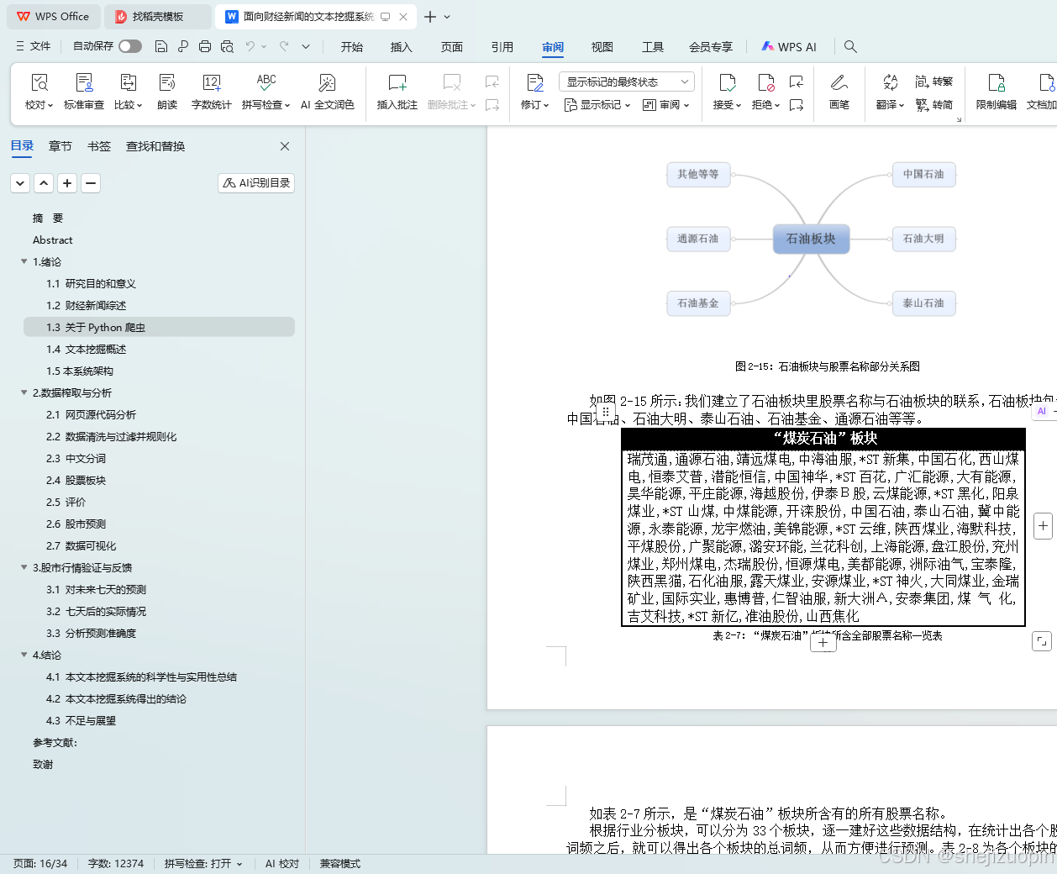This screenshot has height=874, width=1057.
Task: Click 字数: 12374 in status bar
Action: (x=116, y=863)
